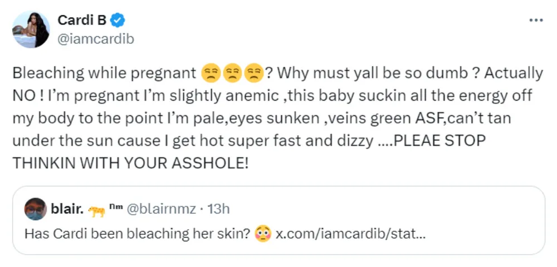557x267 pixels.
Task: Click the @iamcardib handle
Action: point(95,38)
